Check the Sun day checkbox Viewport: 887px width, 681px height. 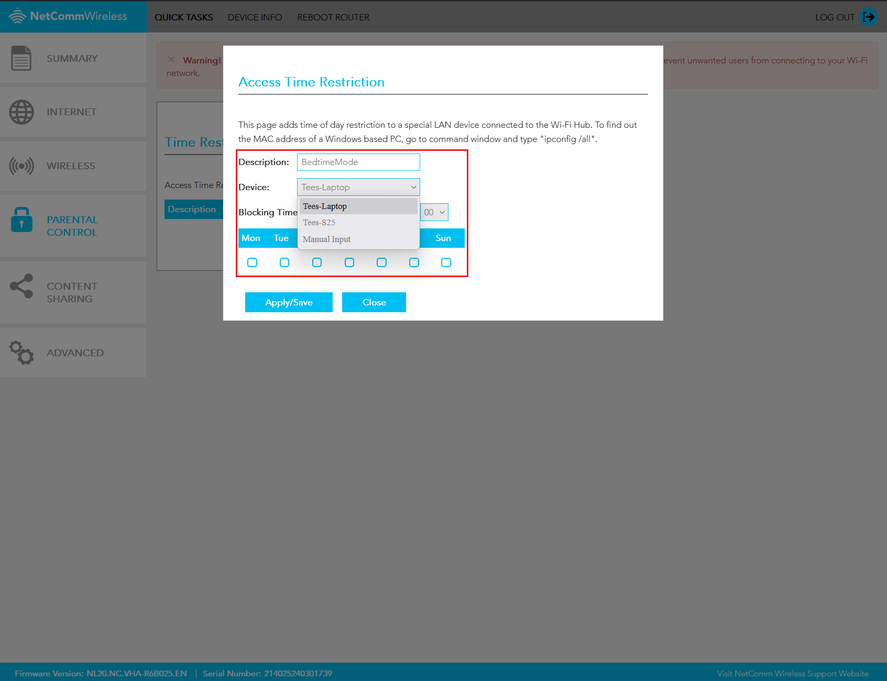tap(446, 262)
